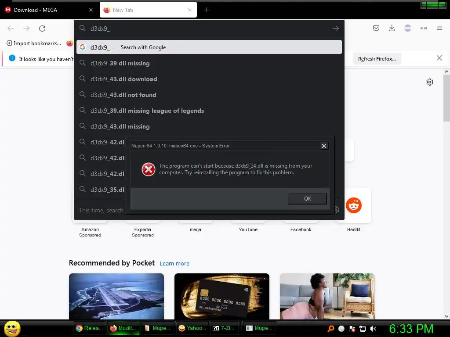
Task: Go back with the back arrow
Action: tap(11, 29)
